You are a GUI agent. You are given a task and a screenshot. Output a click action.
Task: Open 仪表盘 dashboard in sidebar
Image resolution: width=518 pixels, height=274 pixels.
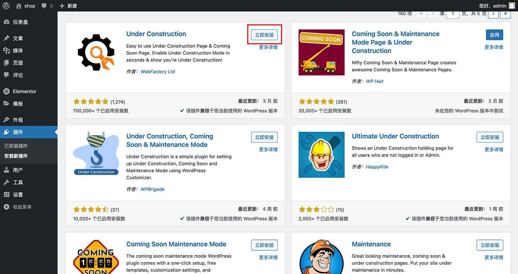coord(29,22)
